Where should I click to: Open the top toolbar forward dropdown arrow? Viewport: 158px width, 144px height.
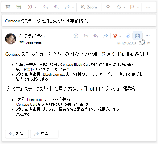(73, 7)
